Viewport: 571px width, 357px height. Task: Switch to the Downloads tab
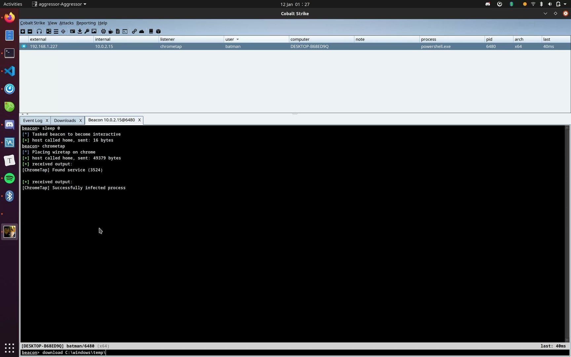click(65, 120)
